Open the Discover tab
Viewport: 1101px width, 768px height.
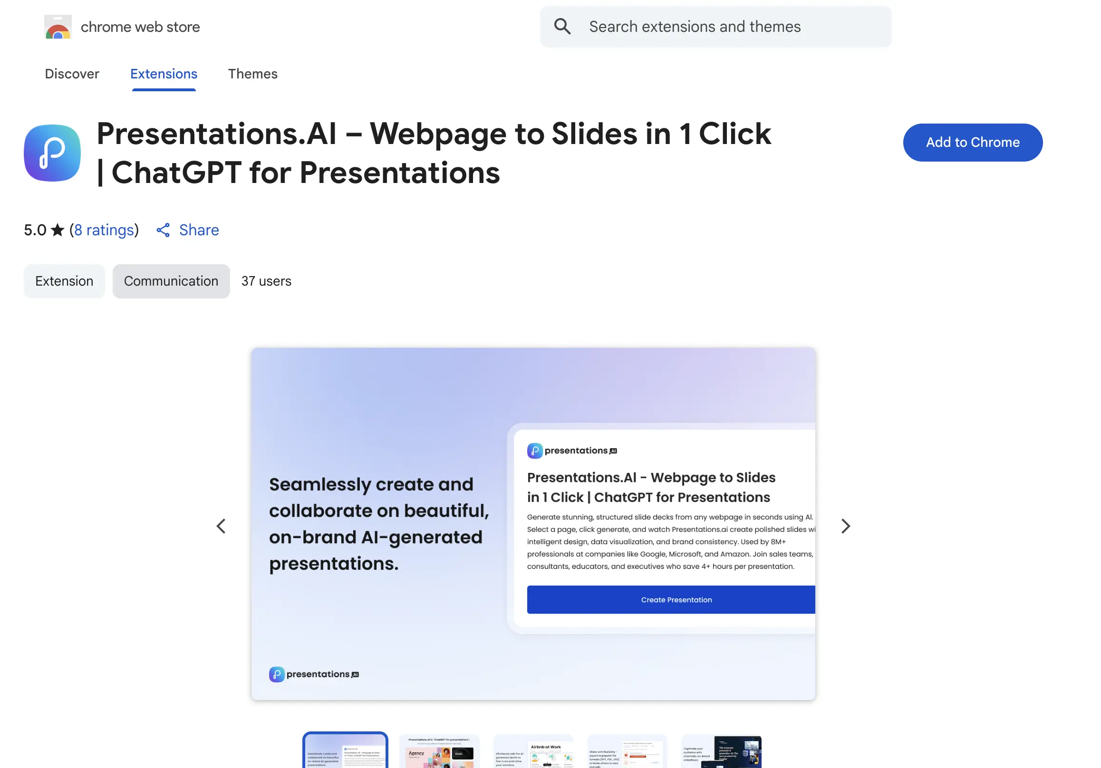point(72,74)
